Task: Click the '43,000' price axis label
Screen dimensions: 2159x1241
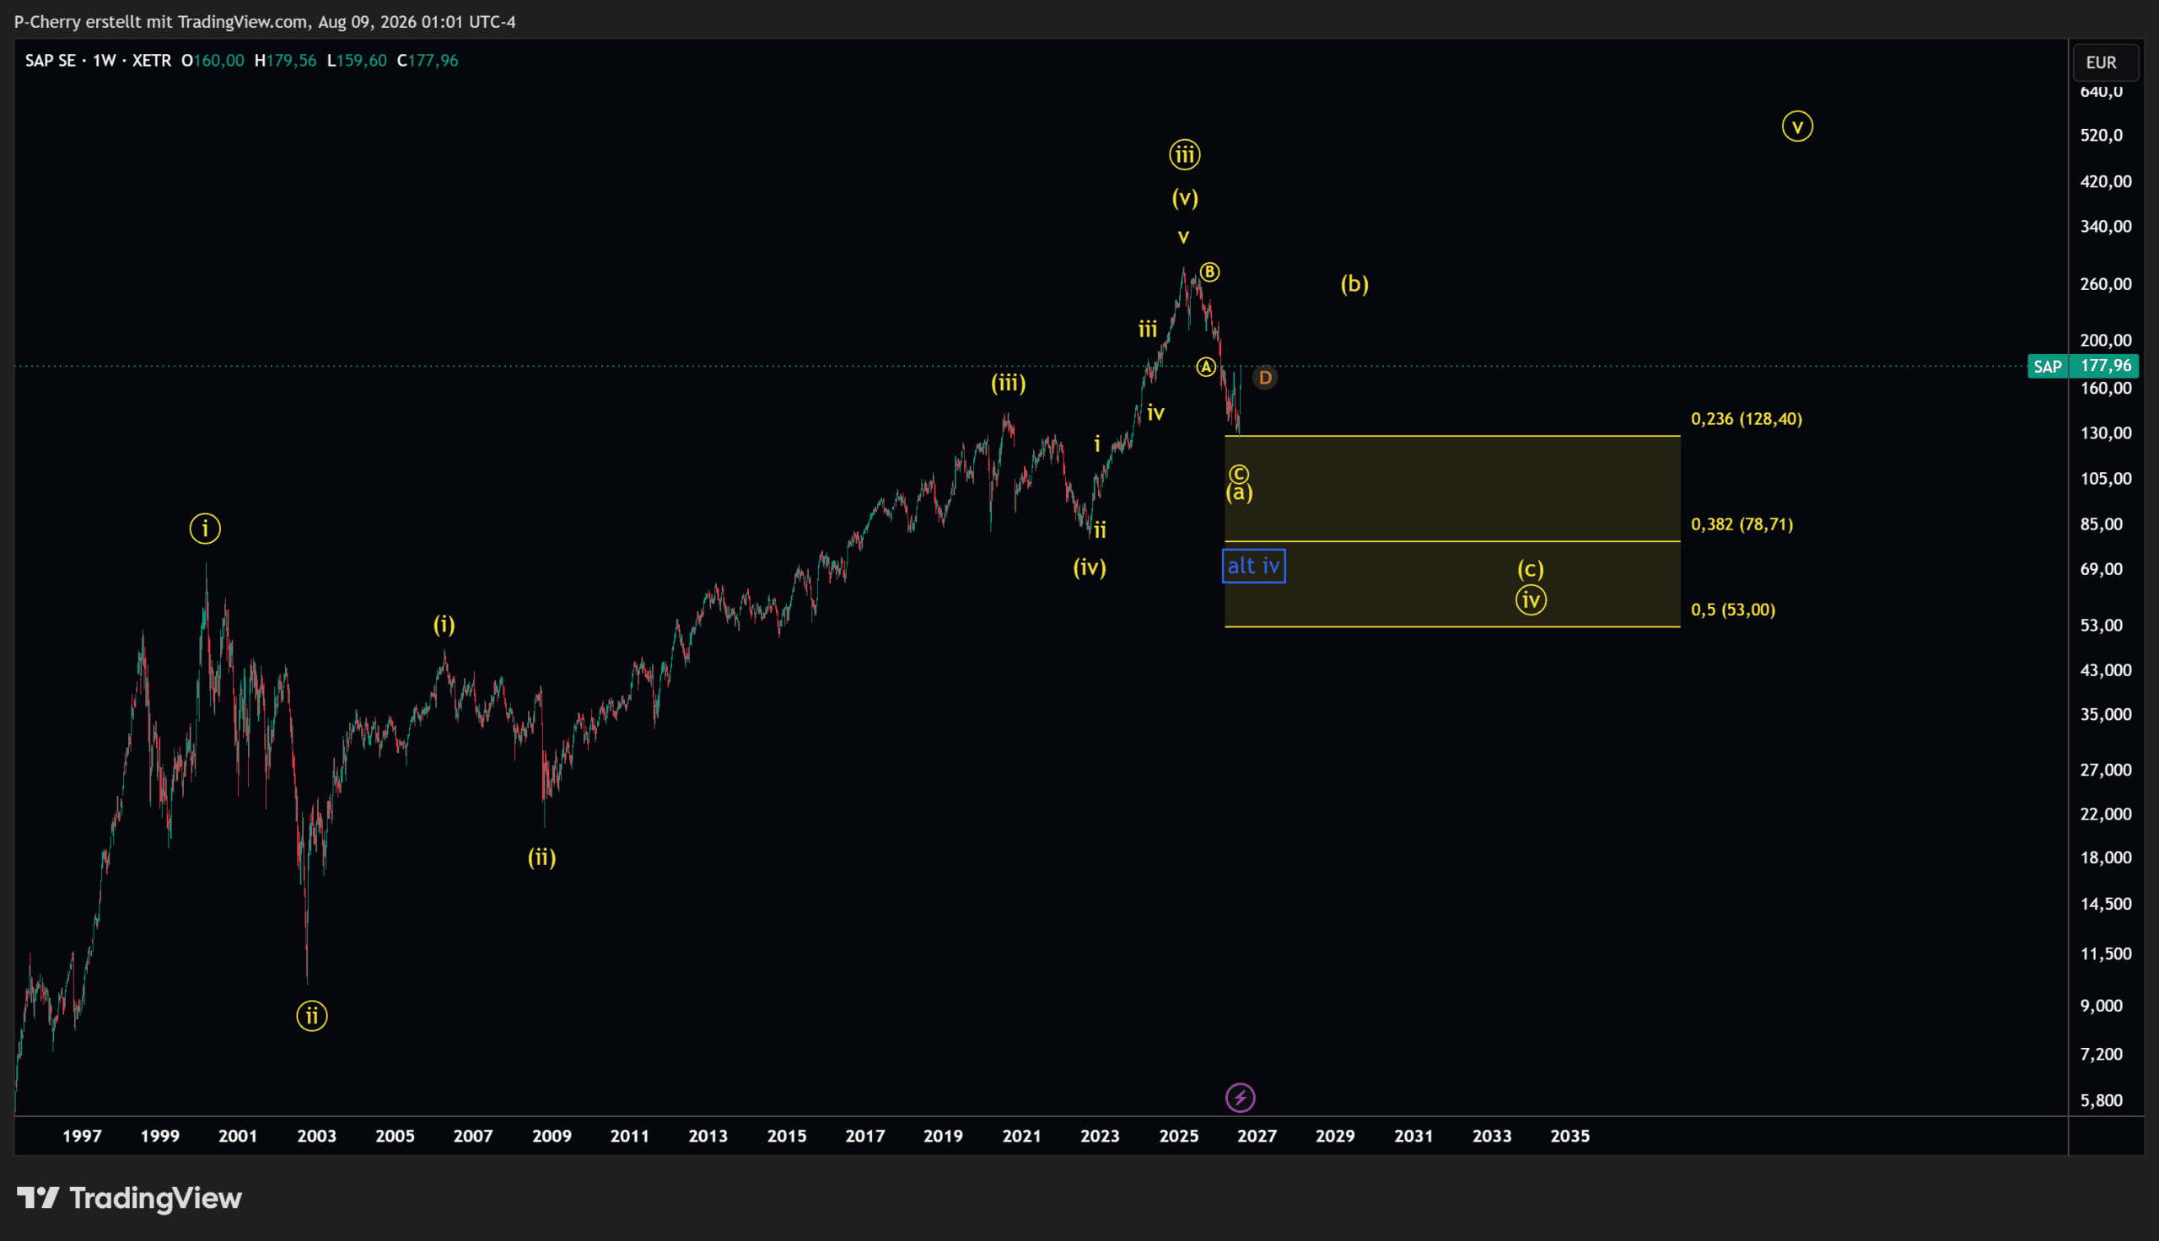Action: click(2106, 670)
